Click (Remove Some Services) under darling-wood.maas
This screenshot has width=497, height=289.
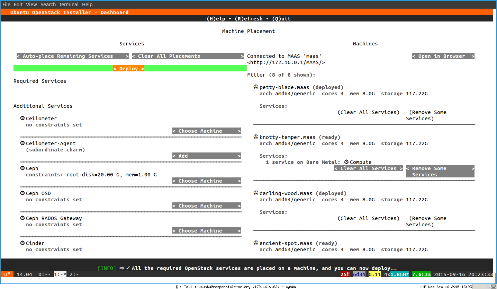click(x=426, y=221)
